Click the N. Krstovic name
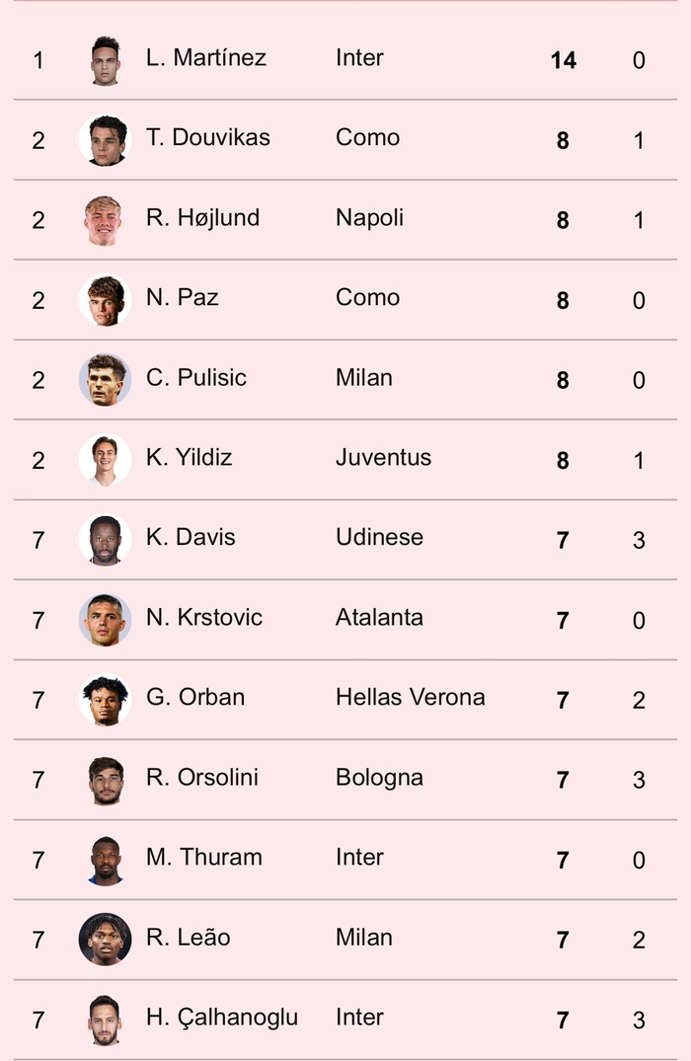Screen dimensions: 691x1061 (204, 618)
